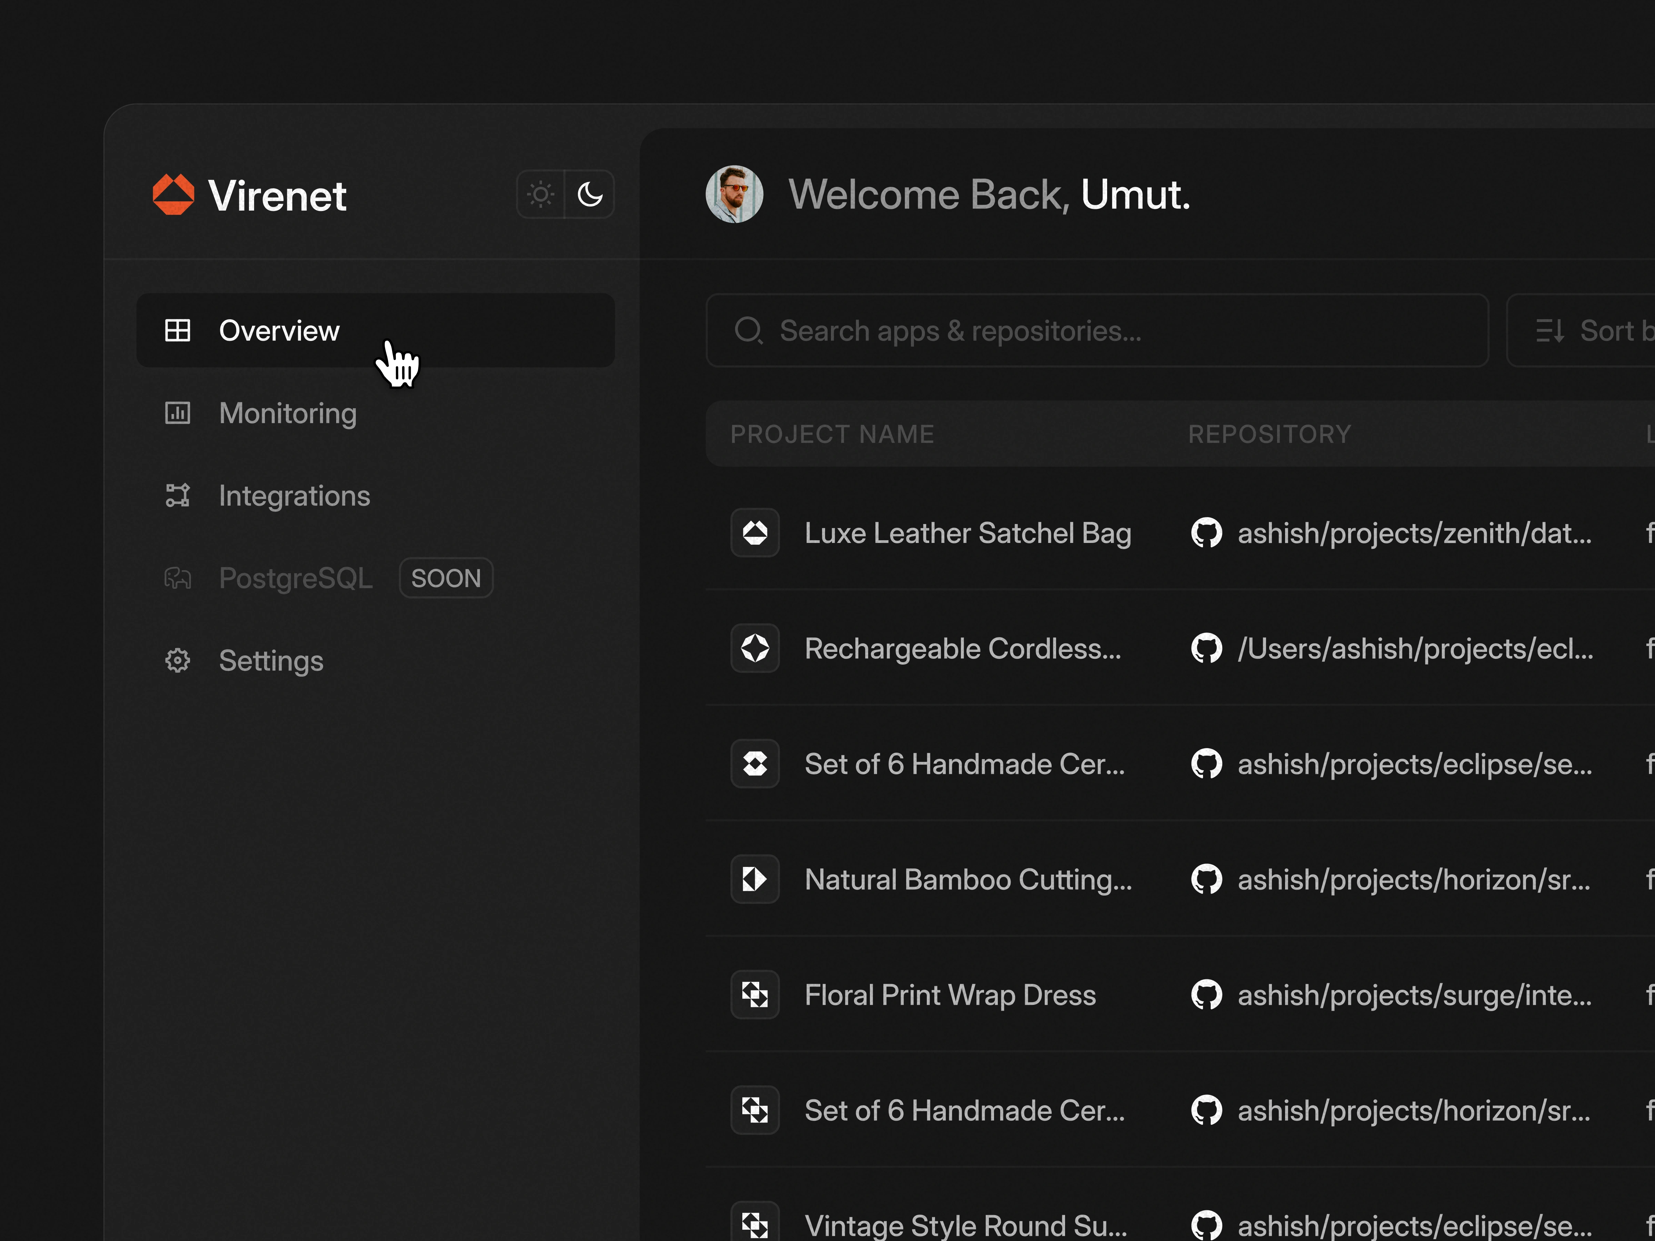Open the Overview menu item

pyautogui.click(x=278, y=331)
